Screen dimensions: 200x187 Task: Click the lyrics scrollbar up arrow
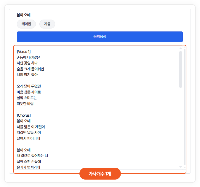(180, 48)
